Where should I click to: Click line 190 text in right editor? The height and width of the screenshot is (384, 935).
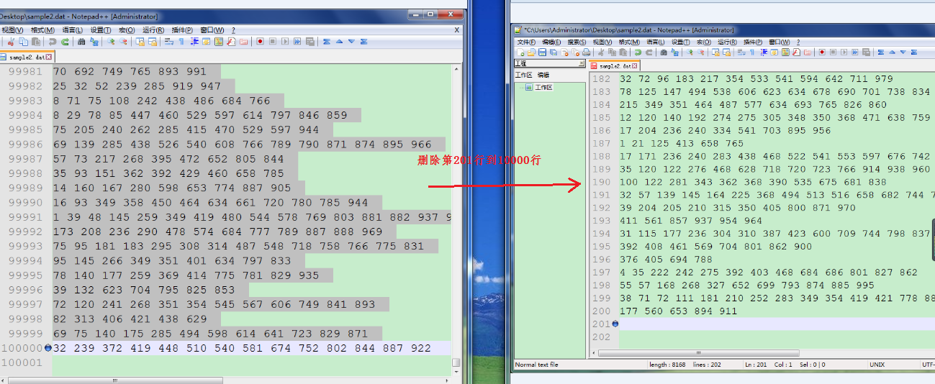[x=753, y=183]
